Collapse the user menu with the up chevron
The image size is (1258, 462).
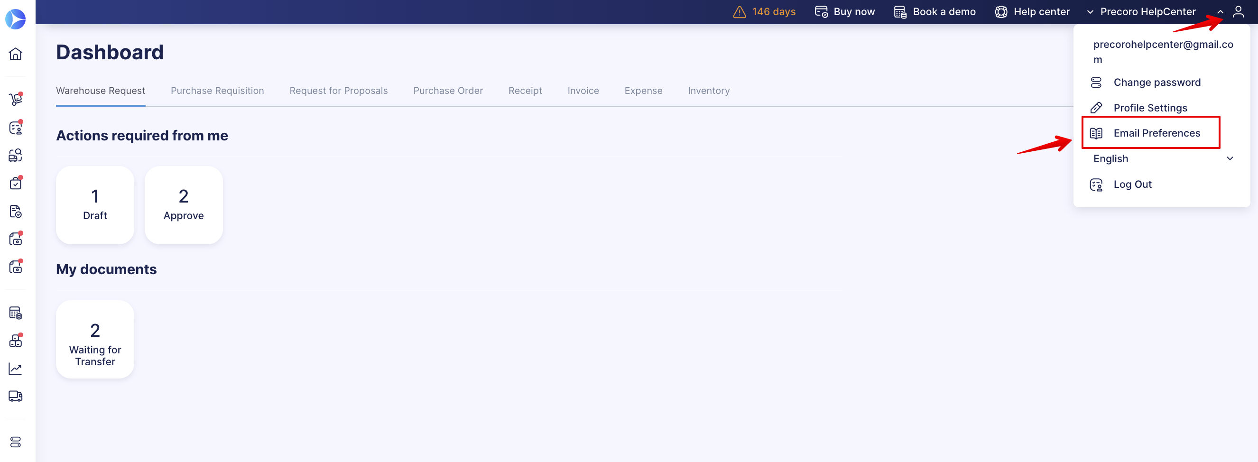point(1220,12)
